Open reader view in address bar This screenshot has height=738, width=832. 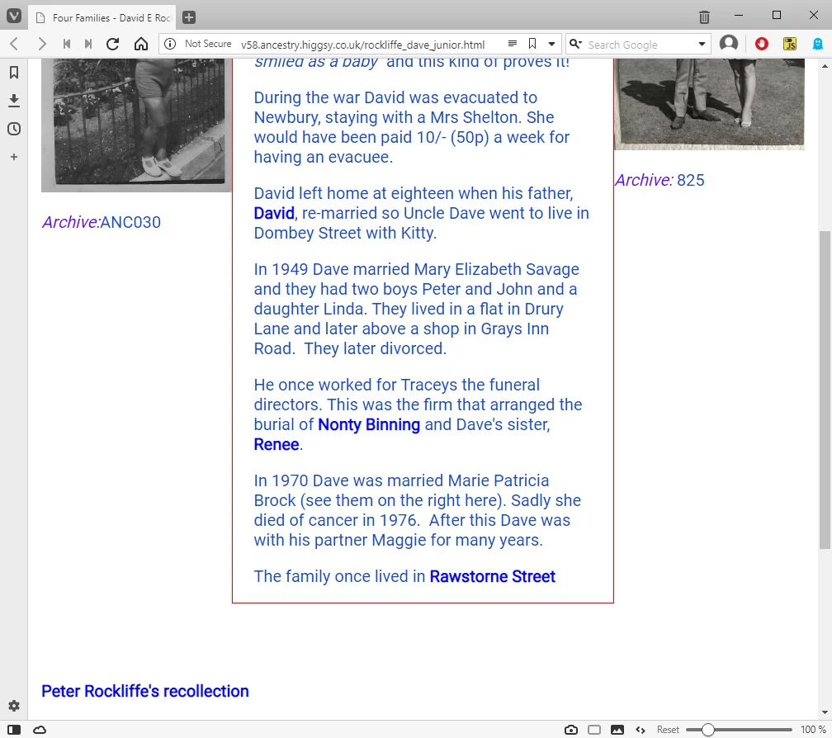[x=512, y=44]
